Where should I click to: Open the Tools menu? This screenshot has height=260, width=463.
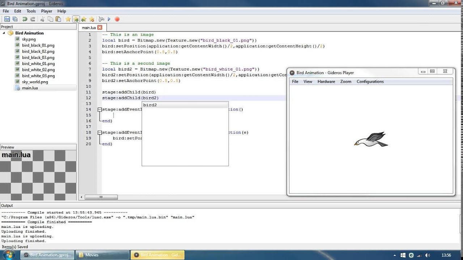click(x=31, y=11)
